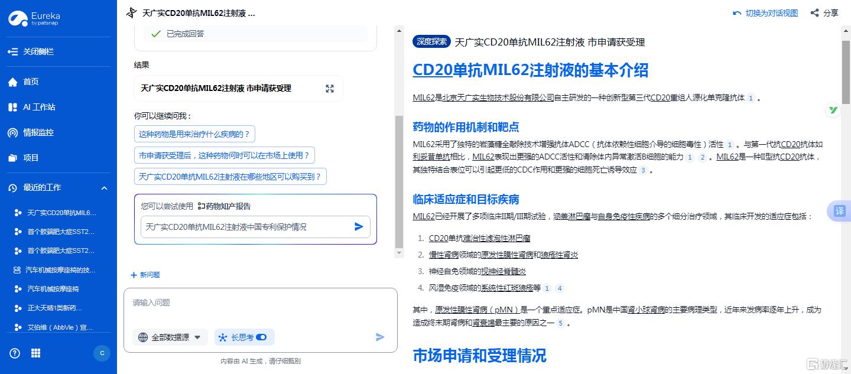Click the user avatar C icon
Viewport: 851px width, 374px height.
102,353
